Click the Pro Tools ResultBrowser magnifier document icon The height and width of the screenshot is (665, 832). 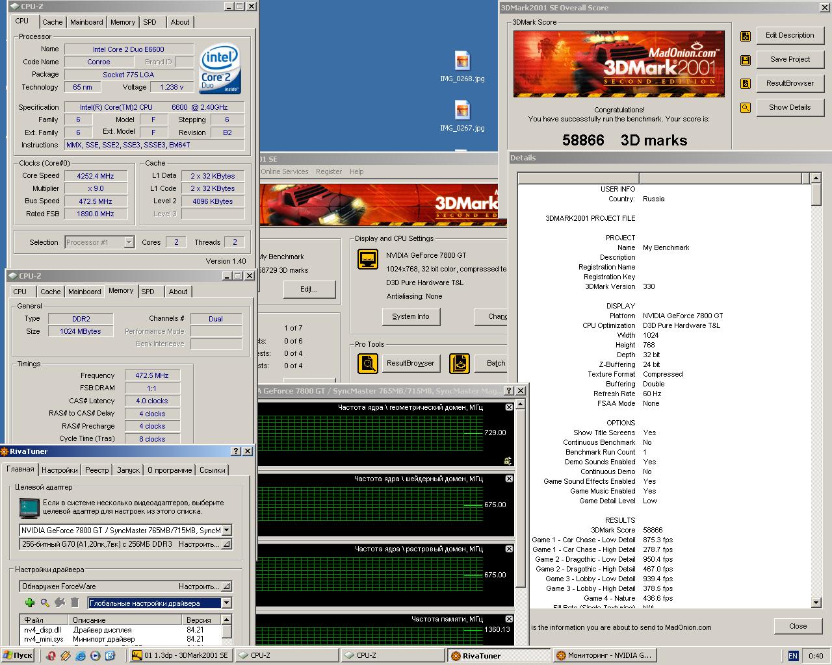pyautogui.click(x=368, y=363)
